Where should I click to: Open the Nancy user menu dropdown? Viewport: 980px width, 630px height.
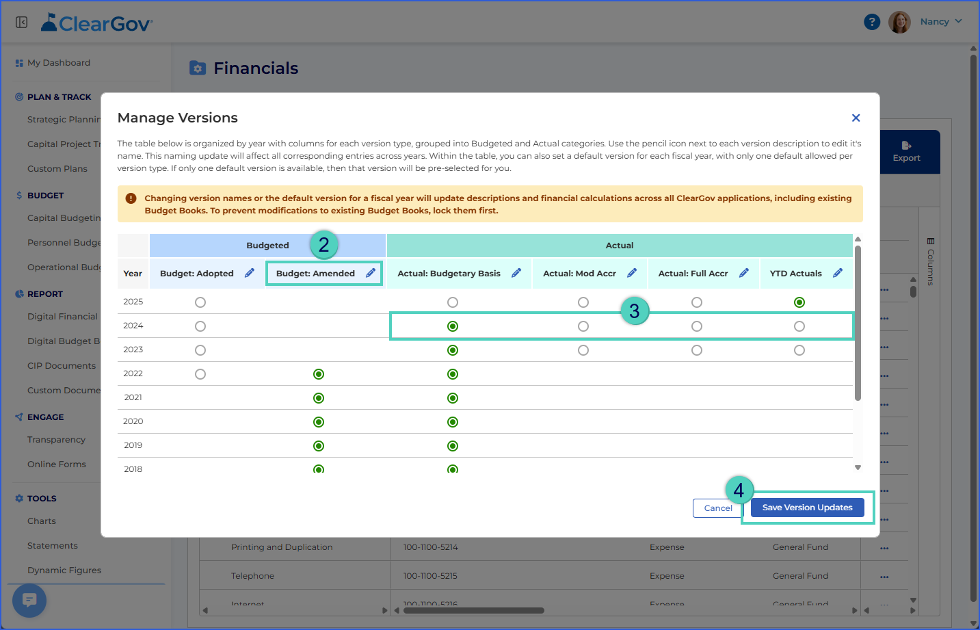pos(941,22)
